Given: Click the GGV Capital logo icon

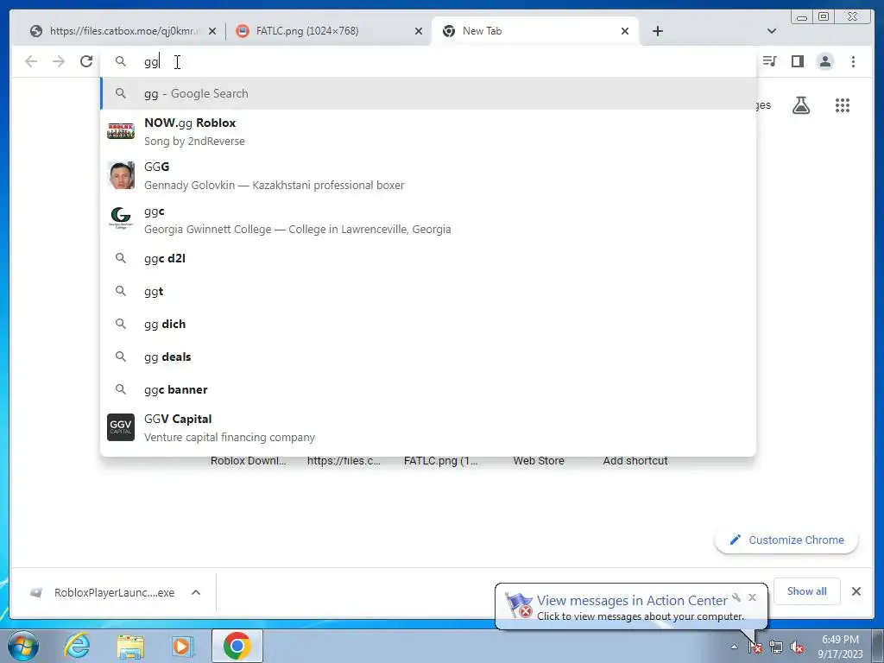Looking at the screenshot, I should click(121, 427).
